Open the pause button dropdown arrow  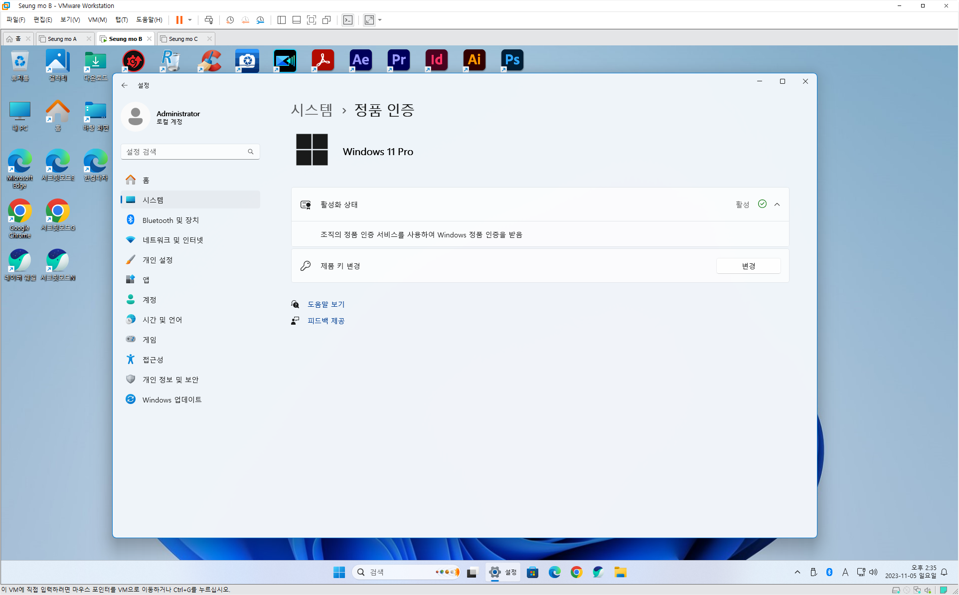pos(190,20)
